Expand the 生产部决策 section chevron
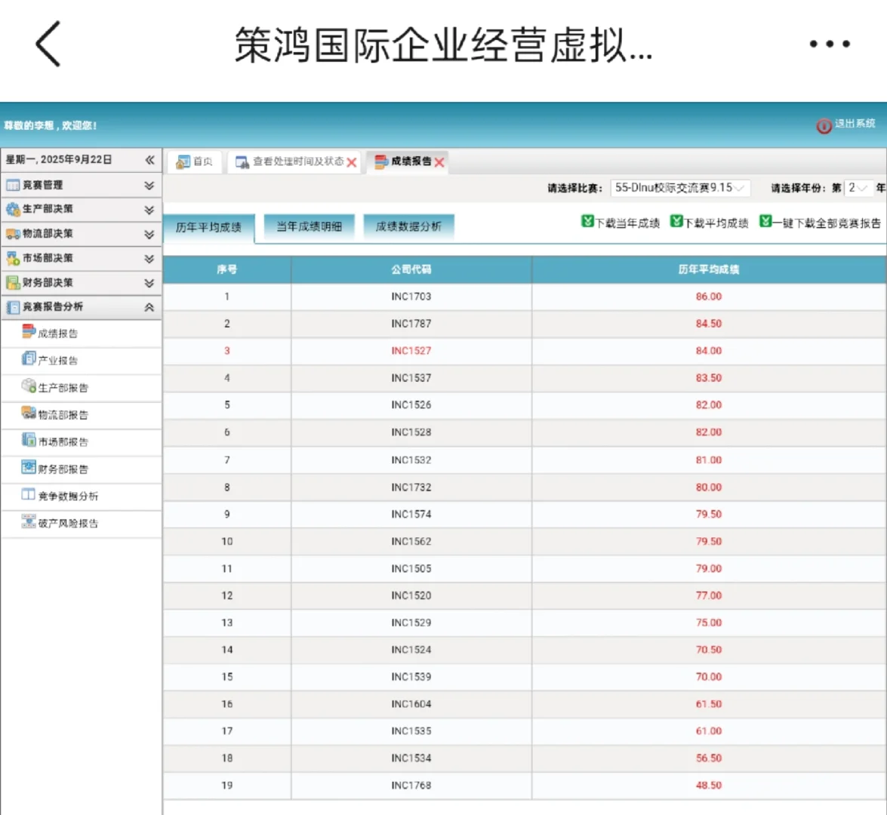Image resolution: width=887 pixels, height=815 pixels. (149, 210)
